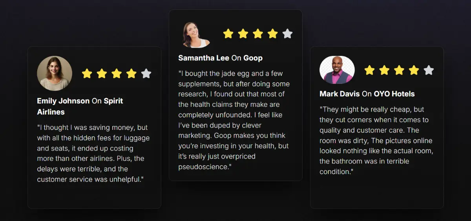Click the Goop jade egg review text

click(x=234, y=120)
